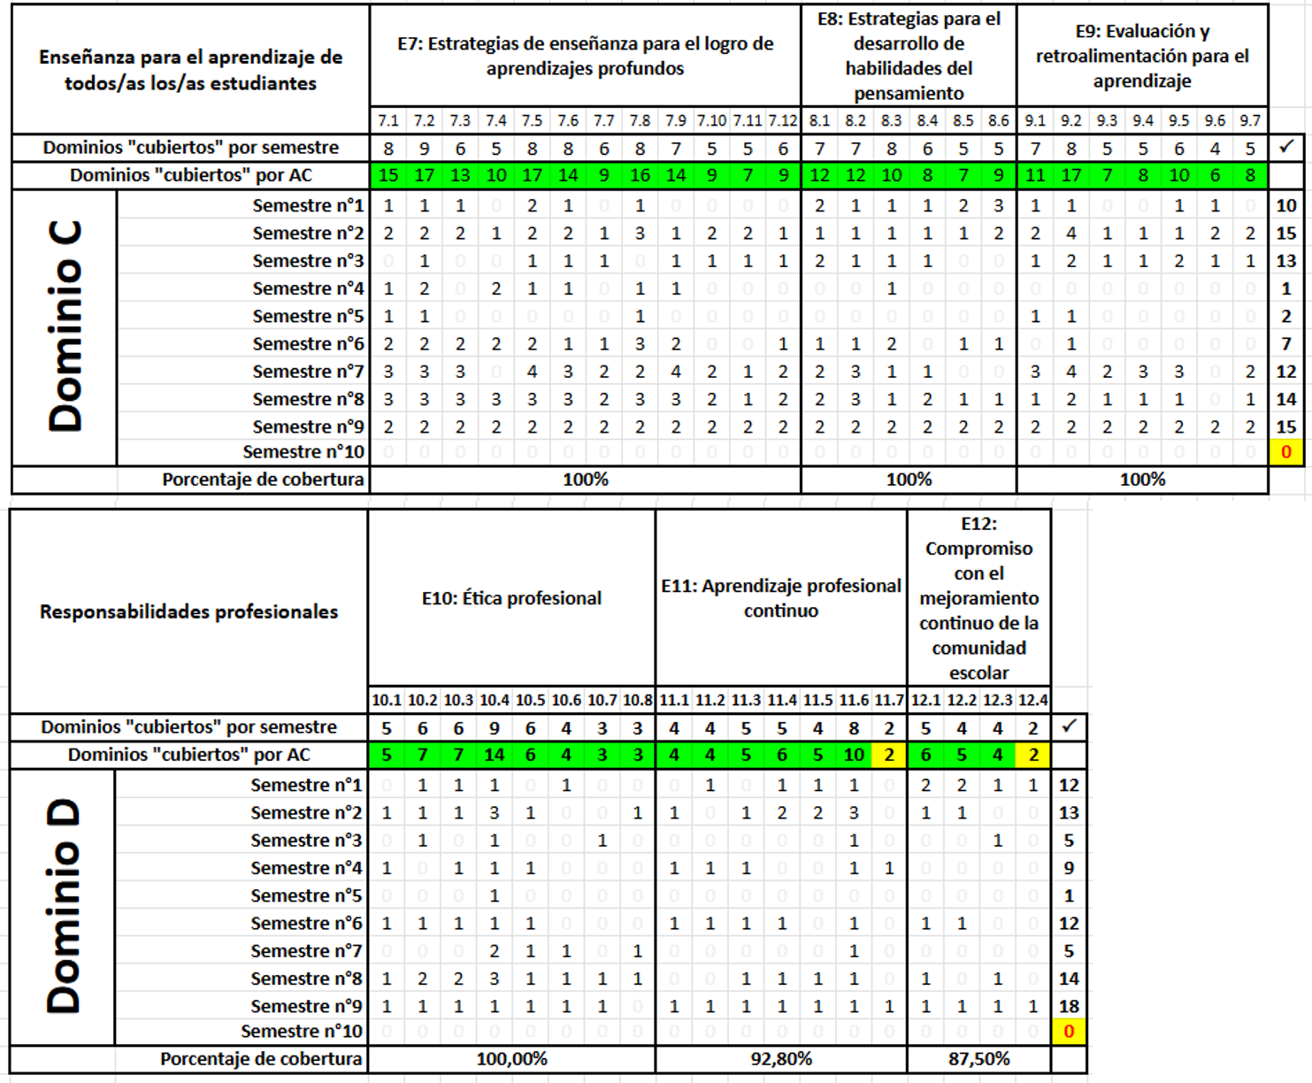Select Dominio C "Dominios cubiertos por semestre" label

[x=191, y=148]
